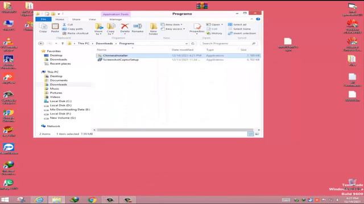Click the Windows Start button

[5, 200]
